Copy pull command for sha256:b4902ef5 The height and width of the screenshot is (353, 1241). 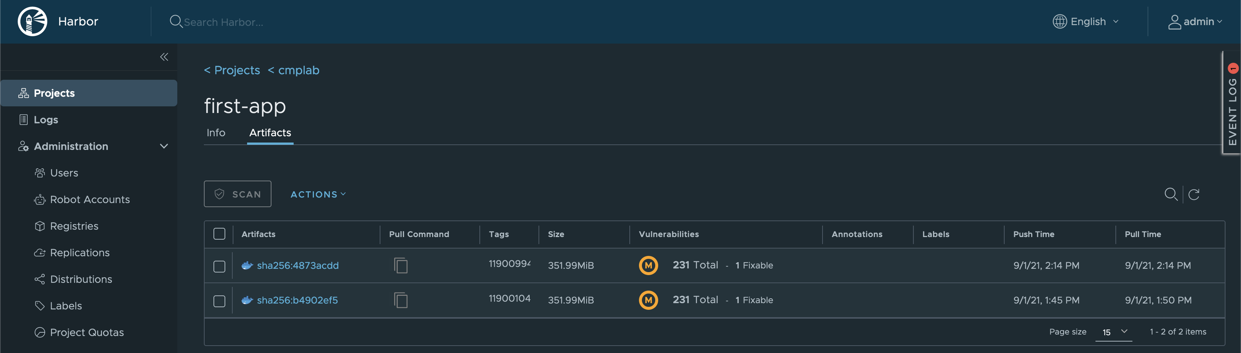pyautogui.click(x=400, y=300)
